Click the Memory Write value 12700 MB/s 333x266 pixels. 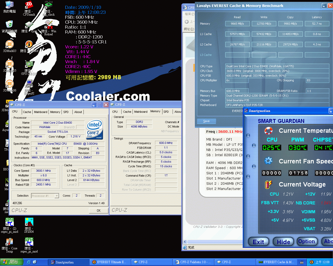[264, 24]
